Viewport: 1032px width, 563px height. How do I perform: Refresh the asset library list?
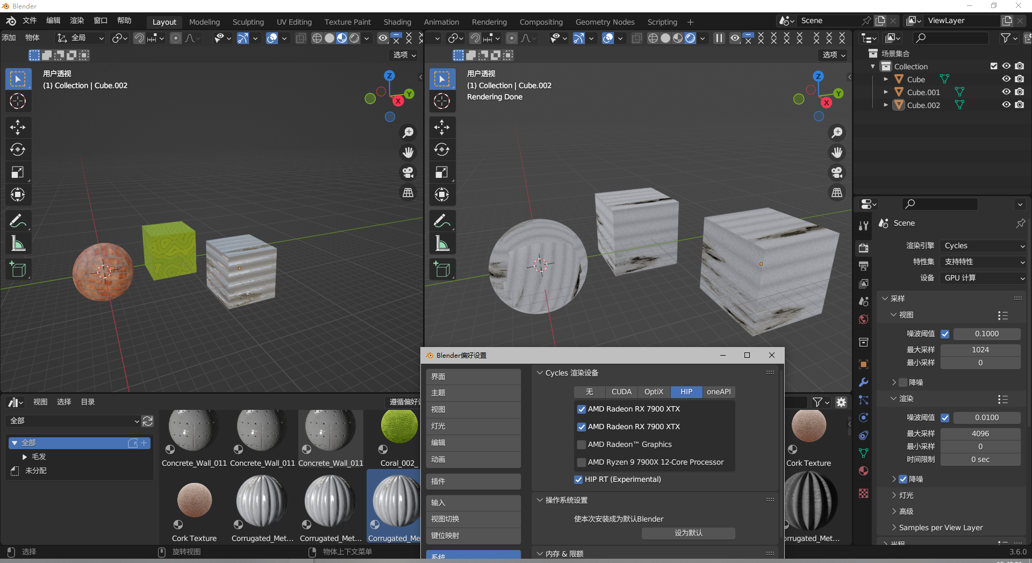[148, 421]
